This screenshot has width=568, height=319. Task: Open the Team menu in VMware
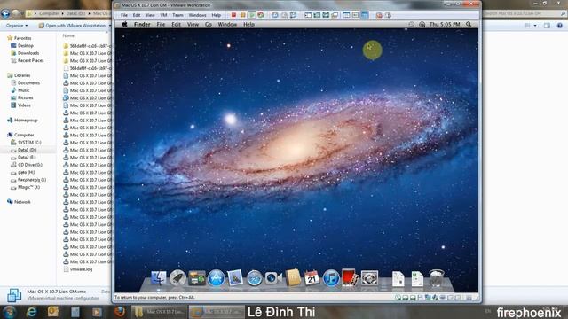[177, 15]
